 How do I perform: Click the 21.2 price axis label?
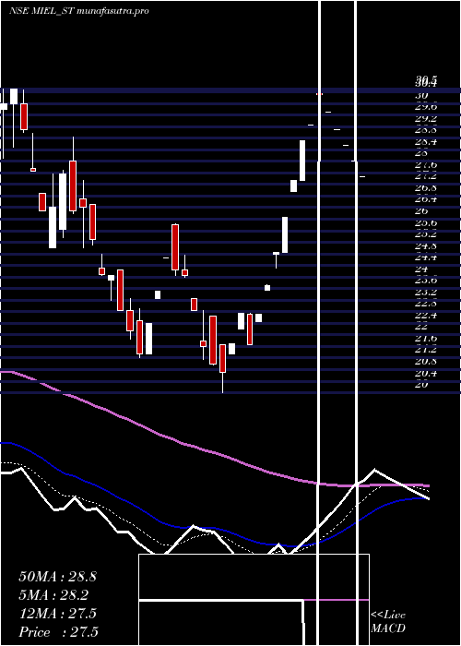tap(426, 350)
